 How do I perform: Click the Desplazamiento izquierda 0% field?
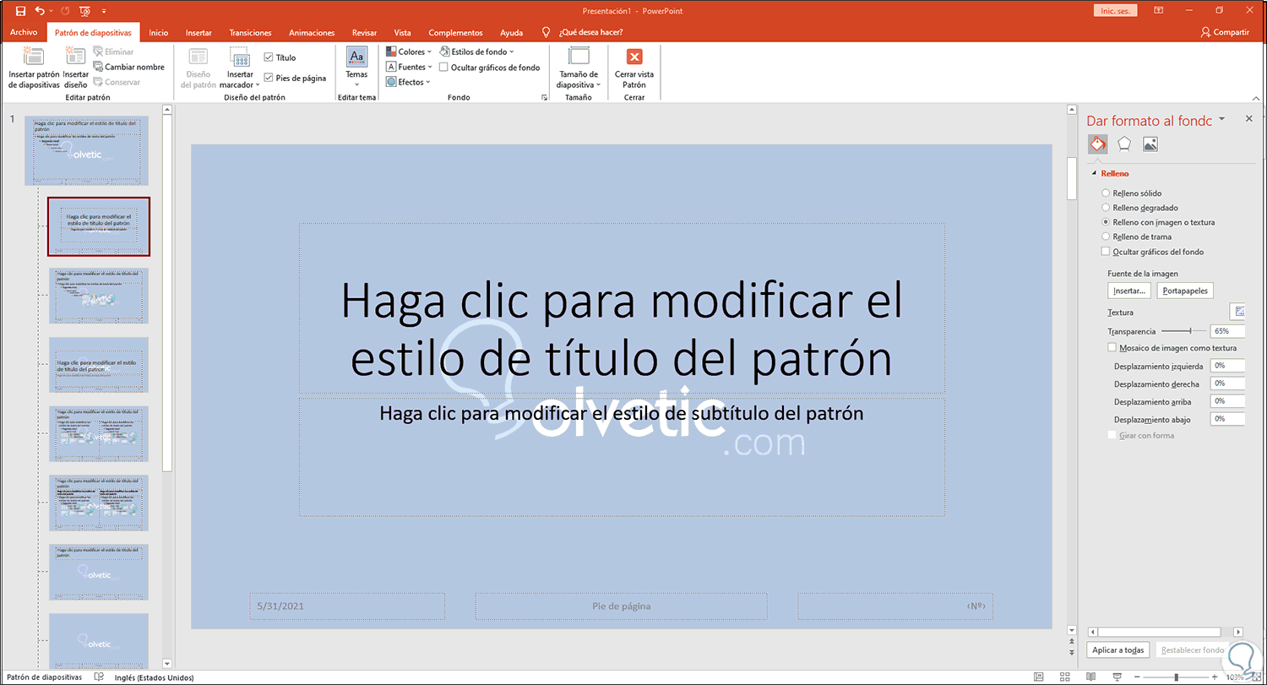1227,366
